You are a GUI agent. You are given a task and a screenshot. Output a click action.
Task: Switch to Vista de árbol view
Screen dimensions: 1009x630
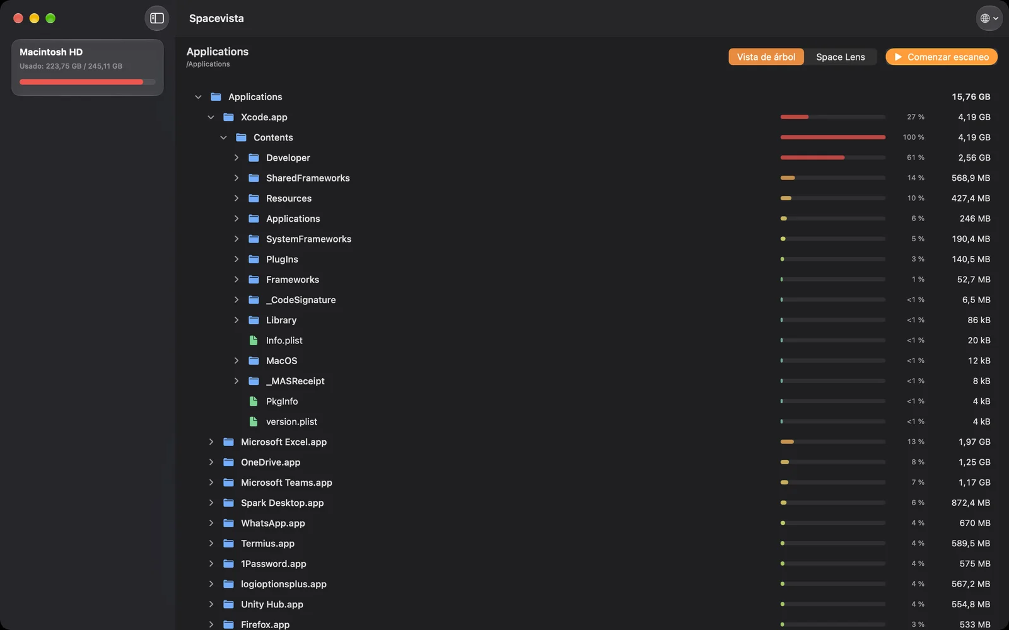(766, 57)
